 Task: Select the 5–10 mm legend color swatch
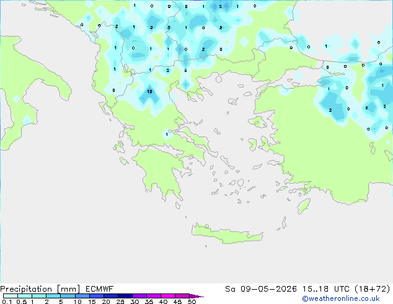tap(68, 296)
